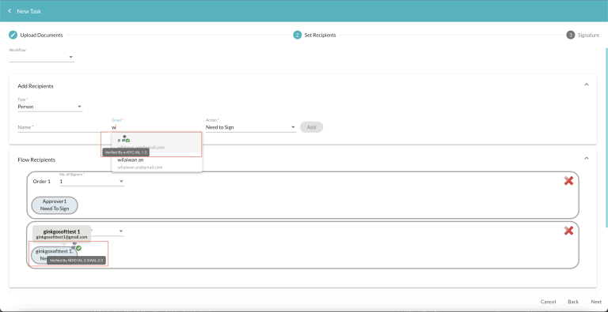
Task: Remove ginkgosofttest recipient row with red X
Action: 568,231
